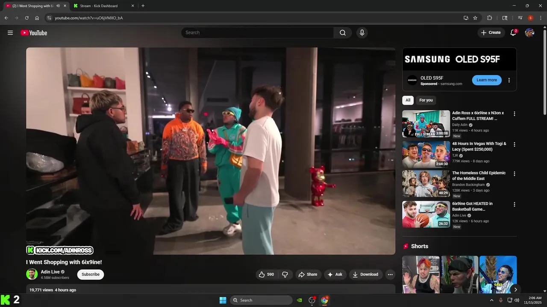Open the YouTube account avatar menu
Viewport: 547px width, 307px height.
(529, 32)
